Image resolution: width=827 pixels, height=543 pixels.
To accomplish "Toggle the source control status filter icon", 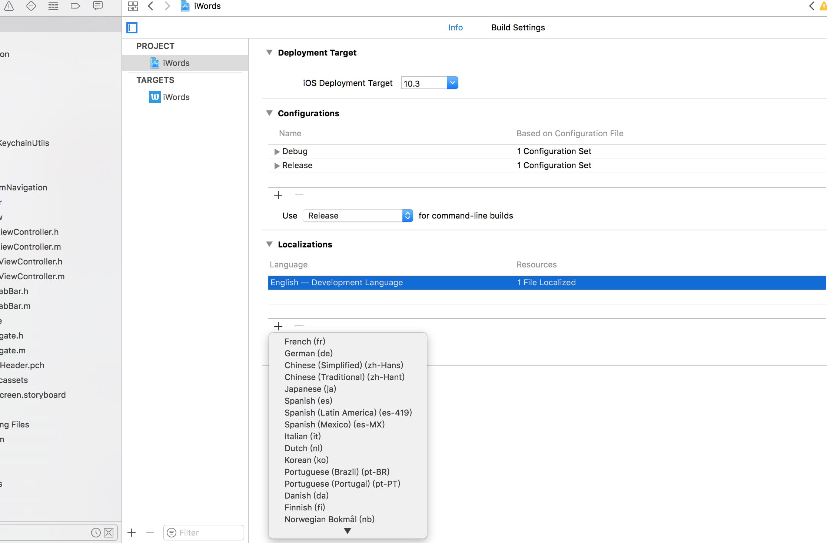I will tap(109, 533).
